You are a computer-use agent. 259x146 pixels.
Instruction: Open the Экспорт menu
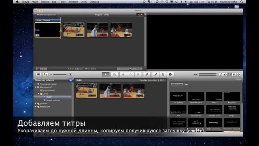click(73, 2)
